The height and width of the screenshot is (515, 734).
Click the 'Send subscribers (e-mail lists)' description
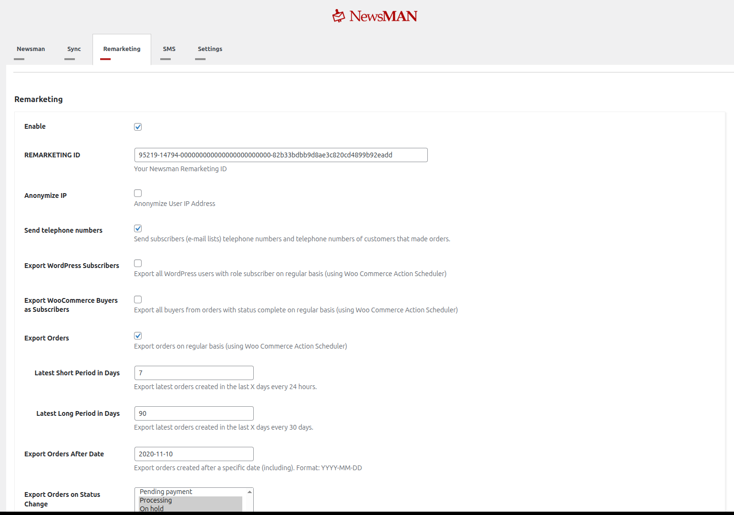click(x=292, y=239)
